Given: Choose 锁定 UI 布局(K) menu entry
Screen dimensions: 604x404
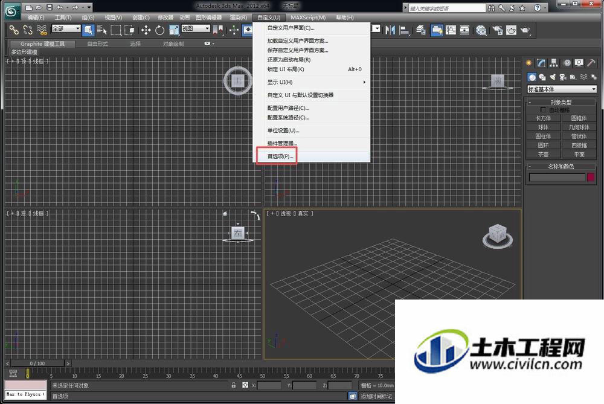Looking at the screenshot, I should [x=312, y=69].
